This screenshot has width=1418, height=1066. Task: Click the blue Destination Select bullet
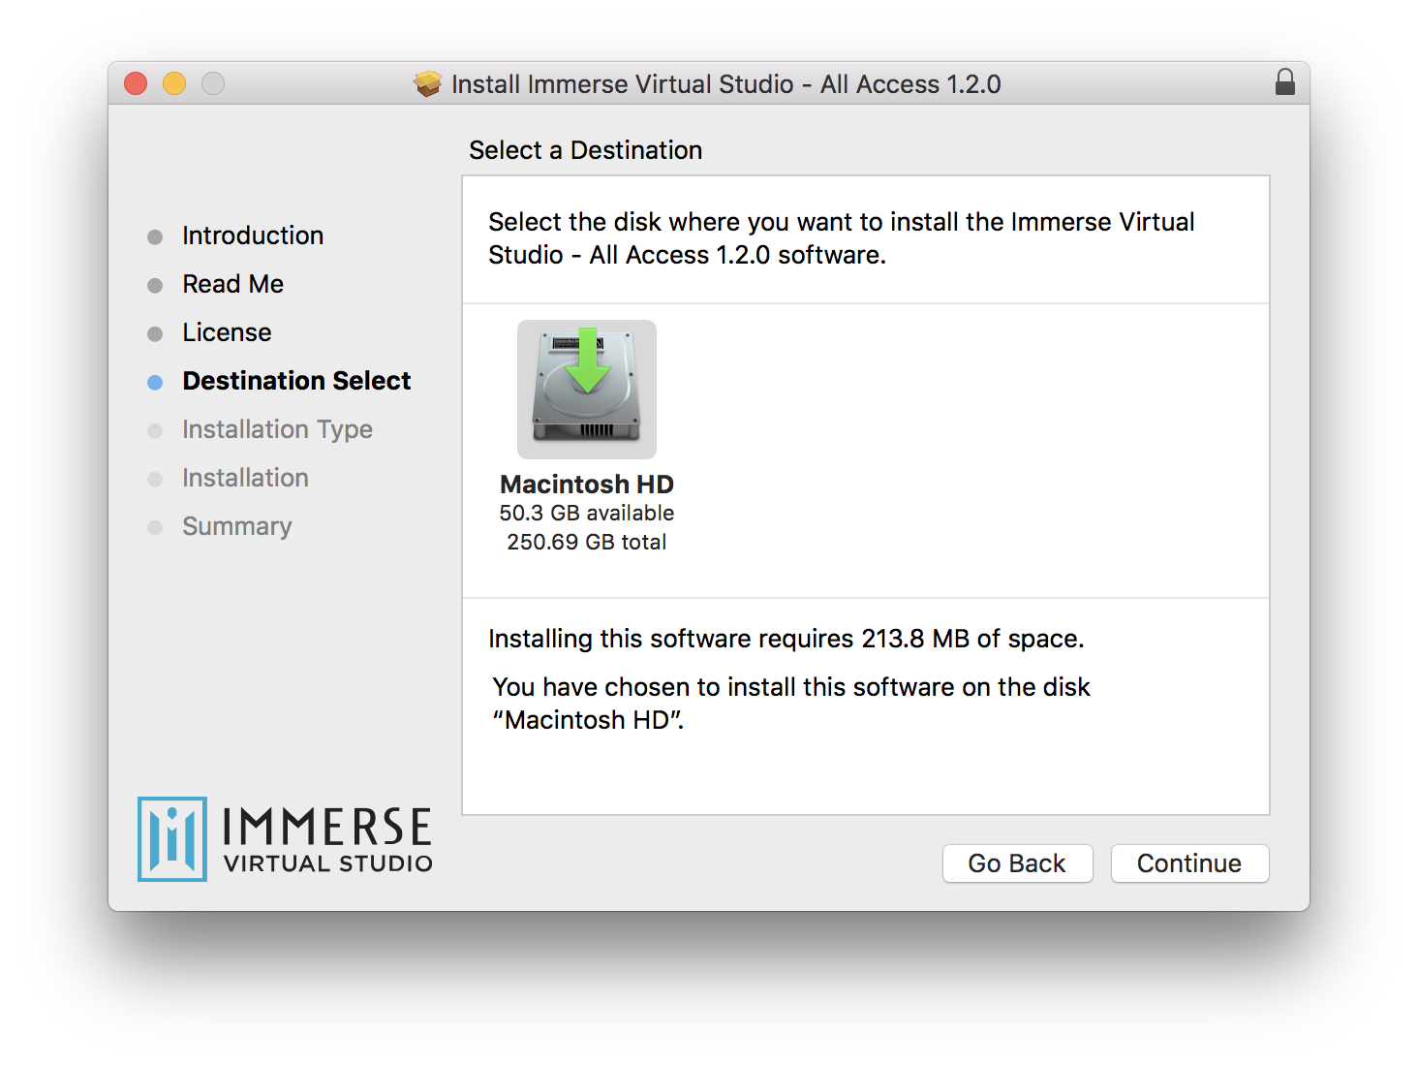tap(155, 383)
